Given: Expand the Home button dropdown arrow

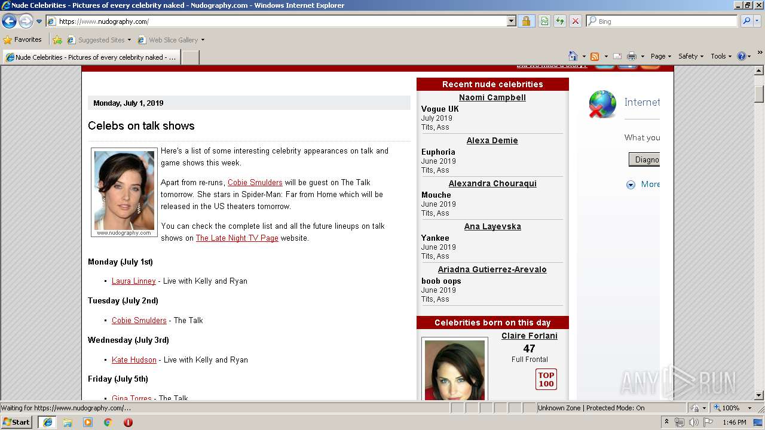Looking at the screenshot, I should [x=584, y=56].
